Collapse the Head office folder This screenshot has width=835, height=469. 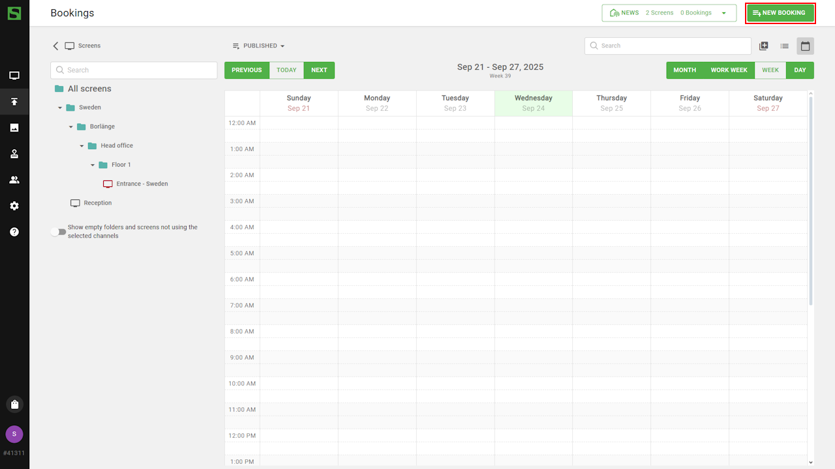coord(82,147)
